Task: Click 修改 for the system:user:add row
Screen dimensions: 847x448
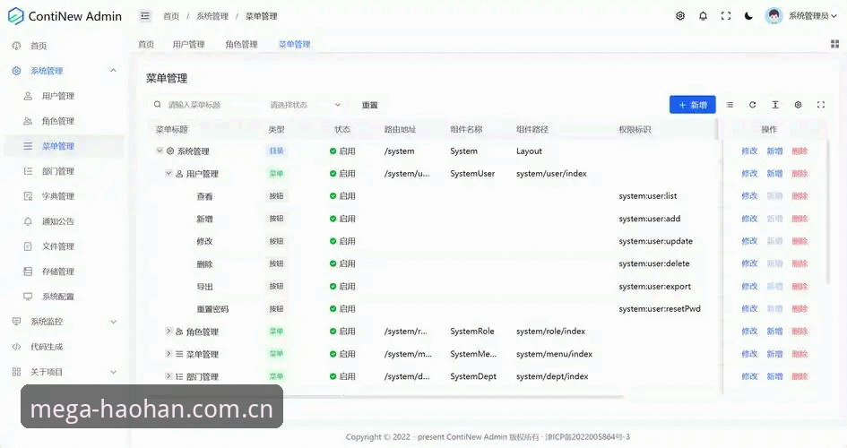Action: point(749,219)
